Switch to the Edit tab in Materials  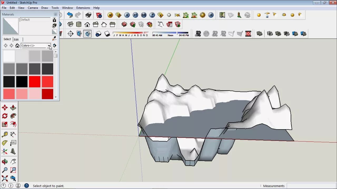pyautogui.click(x=16, y=39)
